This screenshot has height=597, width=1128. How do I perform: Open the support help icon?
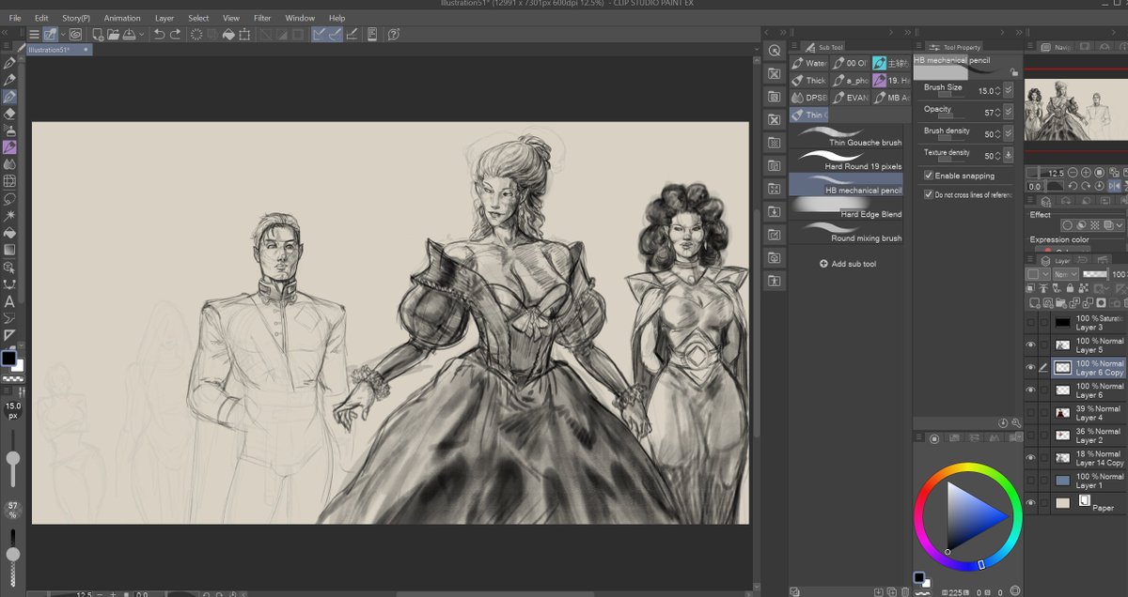394,35
